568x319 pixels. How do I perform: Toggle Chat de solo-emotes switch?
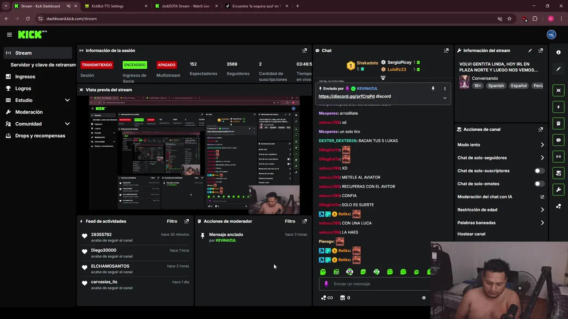(x=539, y=183)
